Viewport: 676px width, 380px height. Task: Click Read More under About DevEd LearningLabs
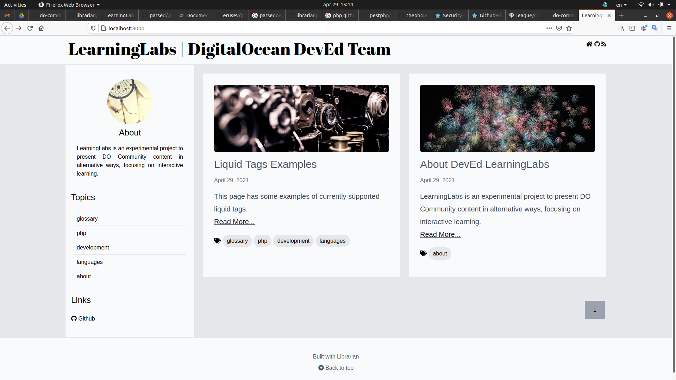pos(440,234)
